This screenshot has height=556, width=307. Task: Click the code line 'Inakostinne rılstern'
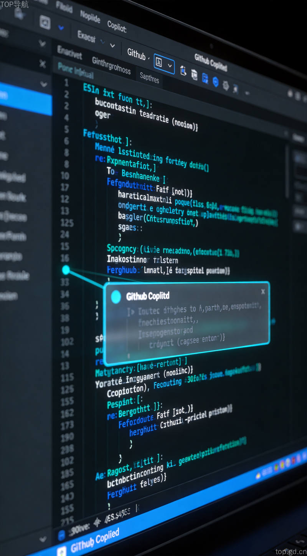tap(142, 260)
